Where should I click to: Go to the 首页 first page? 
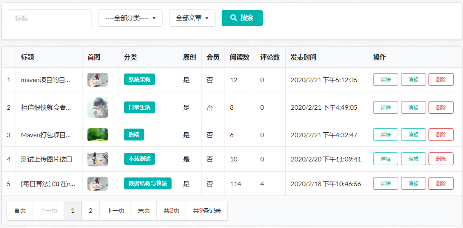tap(20, 211)
